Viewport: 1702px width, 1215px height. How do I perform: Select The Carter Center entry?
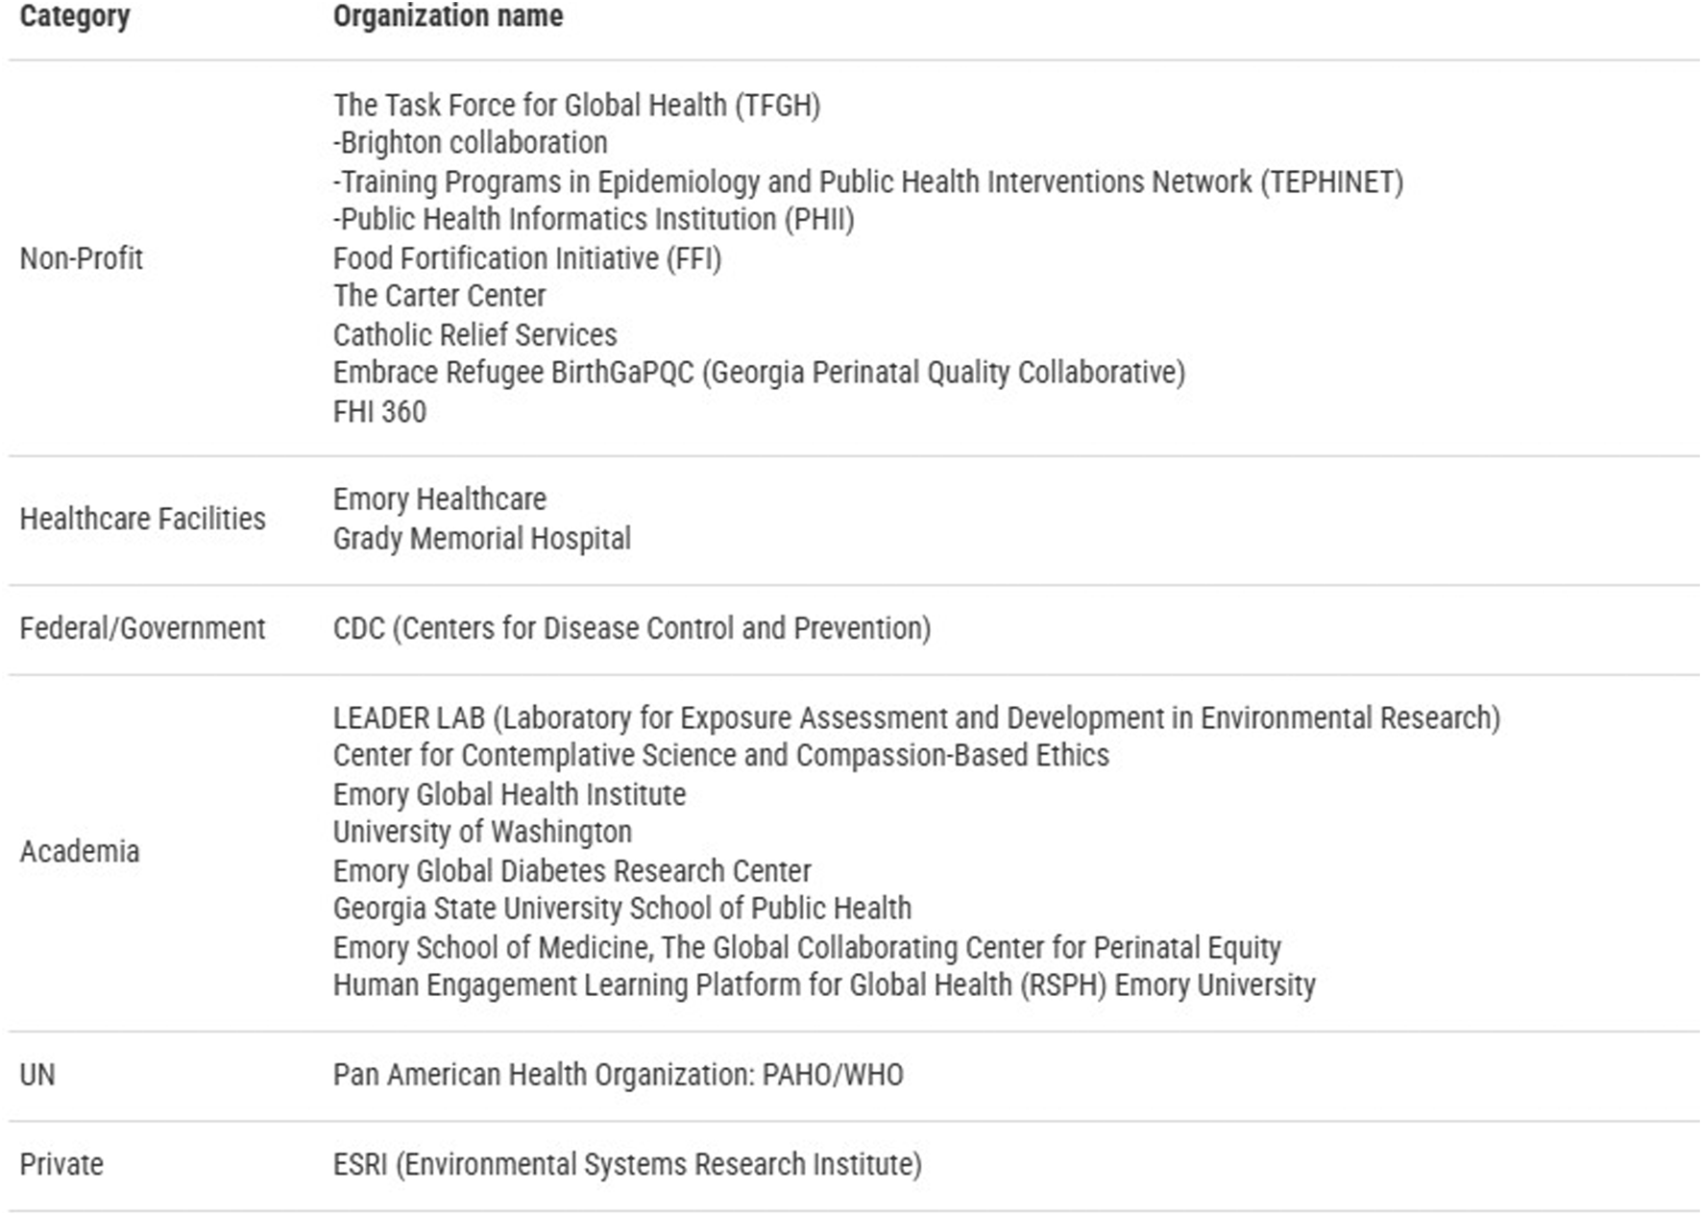439,296
